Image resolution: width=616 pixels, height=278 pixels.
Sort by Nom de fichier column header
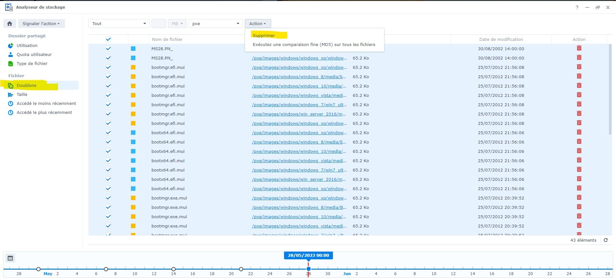click(x=167, y=39)
